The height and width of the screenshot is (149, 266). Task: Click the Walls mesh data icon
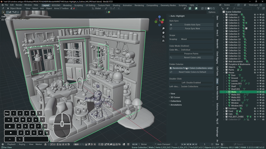240,92
